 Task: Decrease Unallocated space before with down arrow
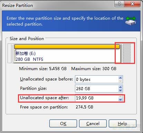coord(120,81)
